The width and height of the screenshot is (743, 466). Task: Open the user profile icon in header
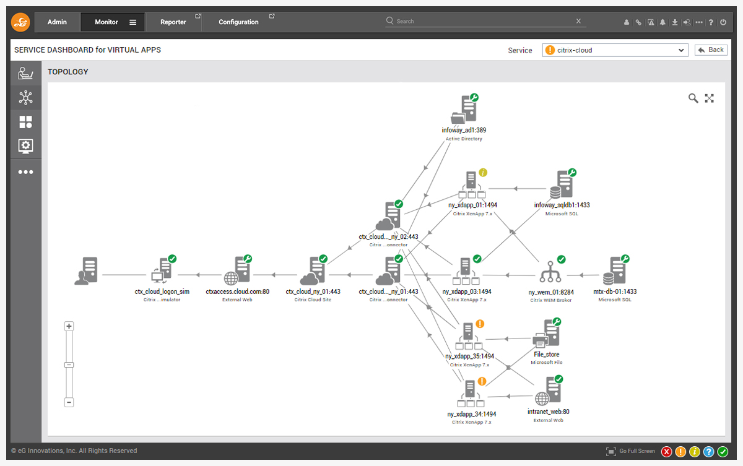click(x=627, y=22)
